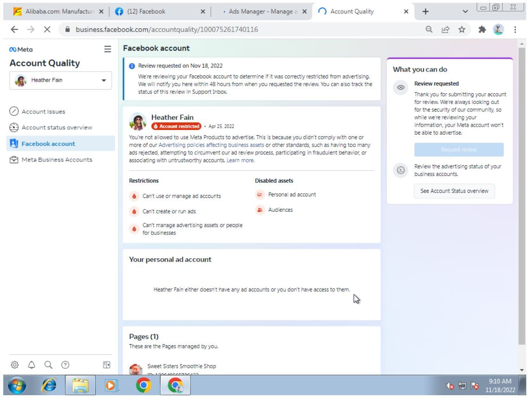Click the network tray icon

(462, 385)
